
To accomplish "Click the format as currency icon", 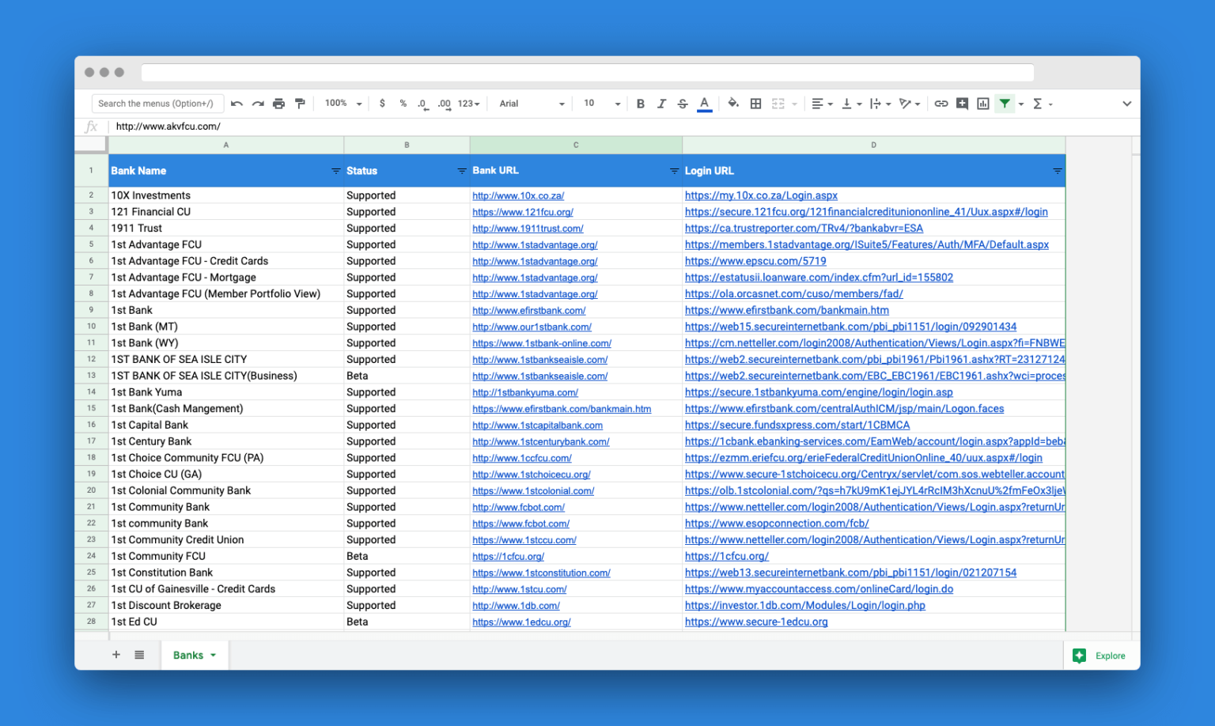I will (x=382, y=104).
